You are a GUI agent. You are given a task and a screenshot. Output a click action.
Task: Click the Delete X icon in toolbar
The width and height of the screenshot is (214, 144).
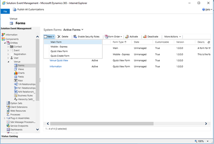click(59, 37)
